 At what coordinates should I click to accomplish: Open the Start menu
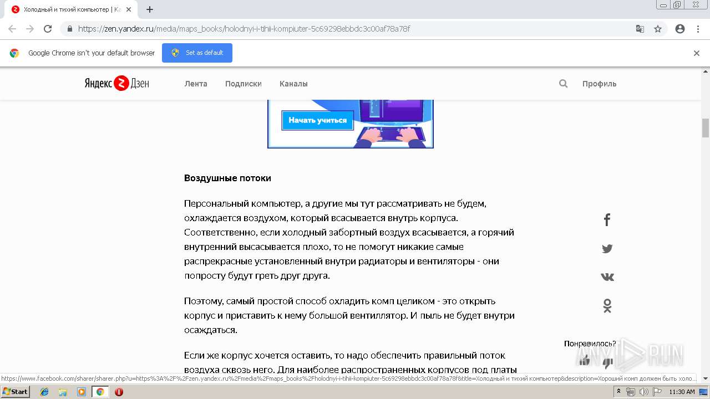[15, 392]
